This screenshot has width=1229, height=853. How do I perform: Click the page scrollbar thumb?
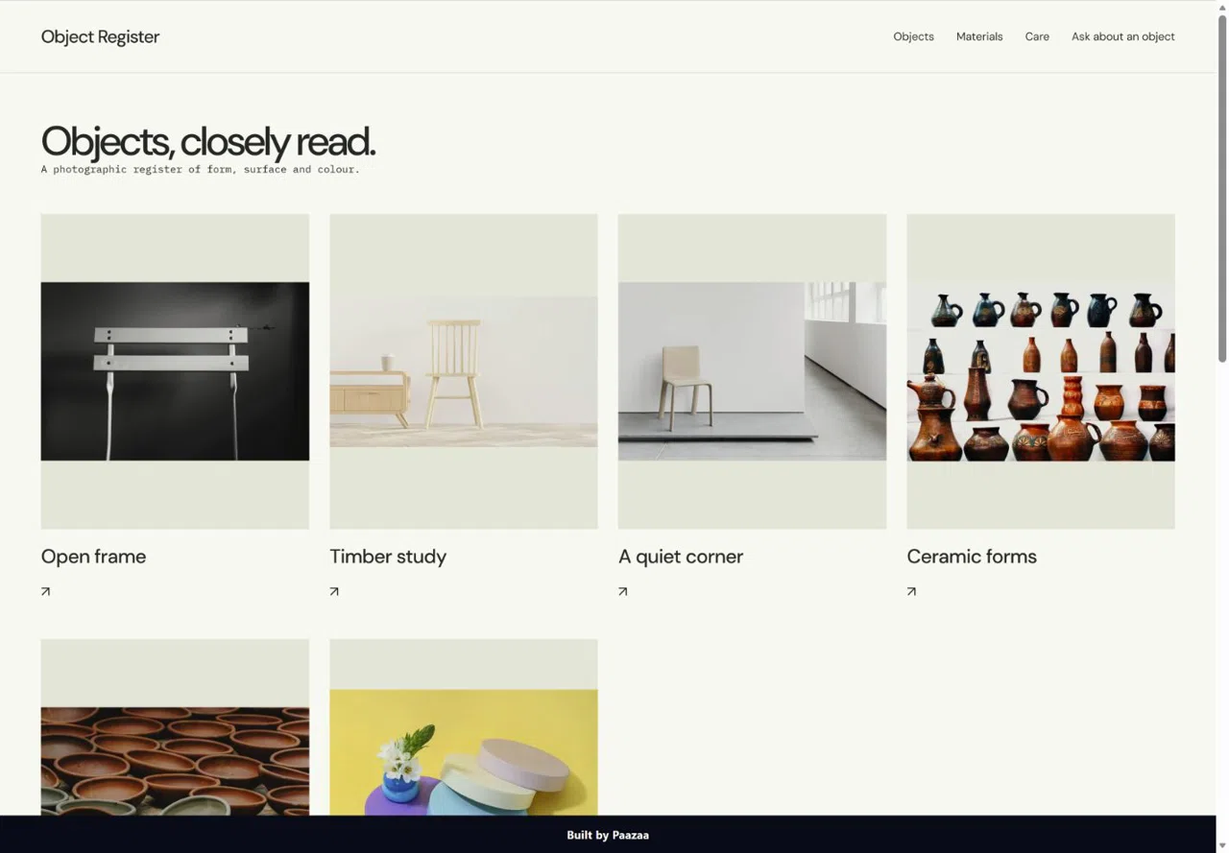(1222, 188)
